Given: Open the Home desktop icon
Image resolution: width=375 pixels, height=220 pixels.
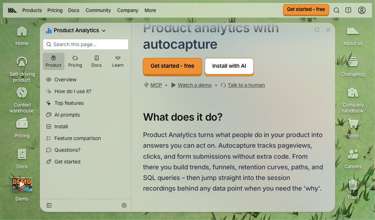Looking at the screenshot, I should [x=22, y=32].
